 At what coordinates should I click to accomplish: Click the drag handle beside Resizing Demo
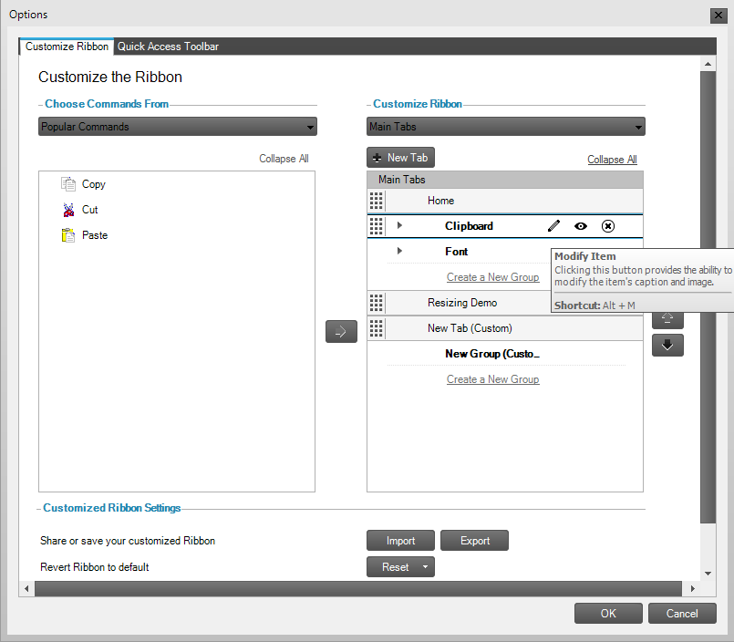(376, 303)
